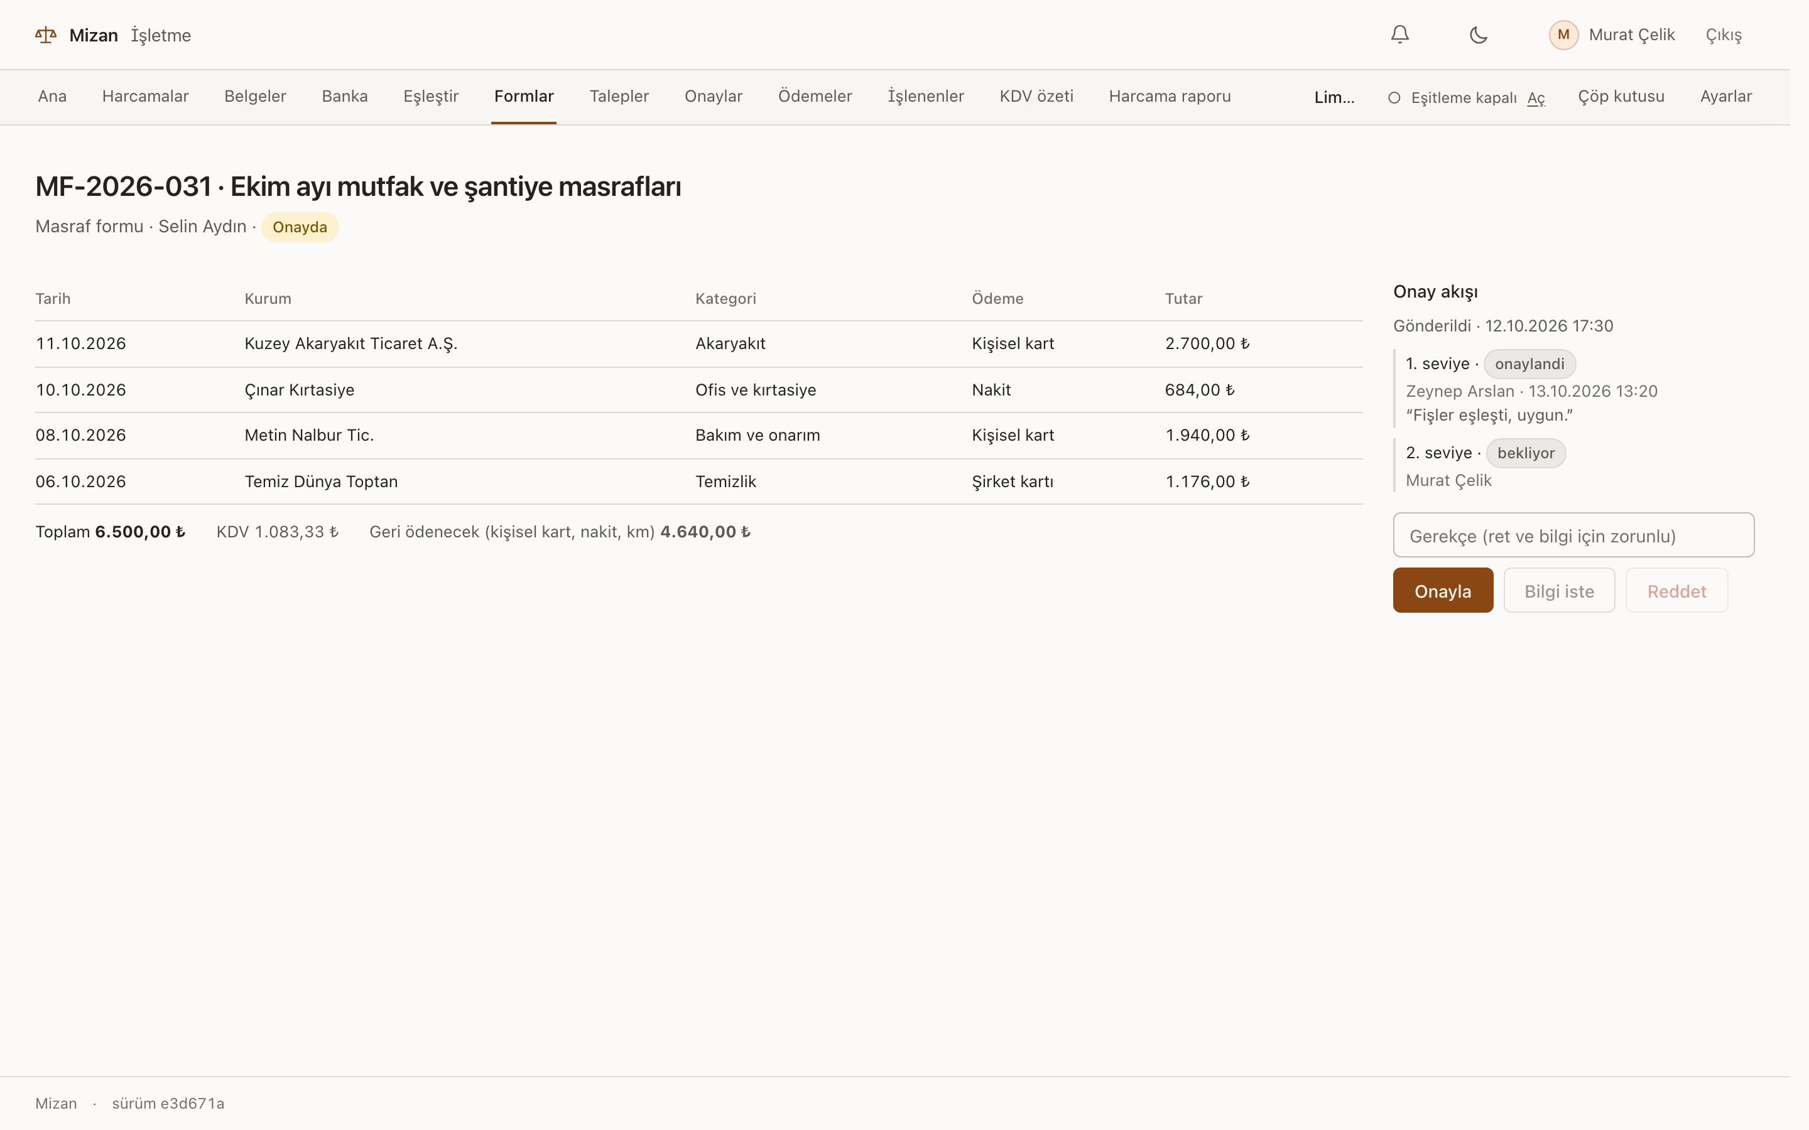Switch to the Belgeler tab

[255, 97]
